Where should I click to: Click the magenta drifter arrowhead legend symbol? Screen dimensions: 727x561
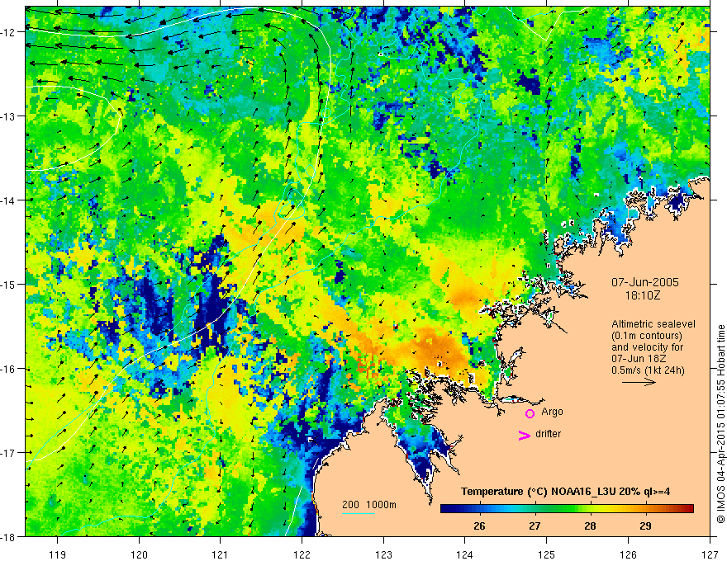coord(524,435)
